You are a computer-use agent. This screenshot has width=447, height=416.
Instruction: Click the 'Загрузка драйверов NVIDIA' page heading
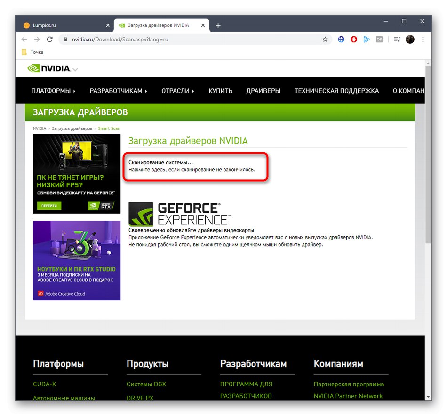(188, 141)
